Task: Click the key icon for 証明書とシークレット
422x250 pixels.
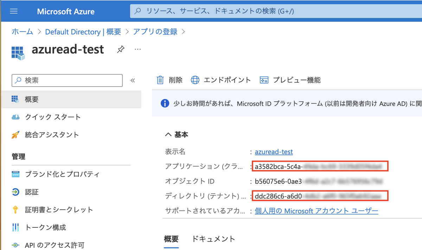Action: pyautogui.click(x=15, y=210)
